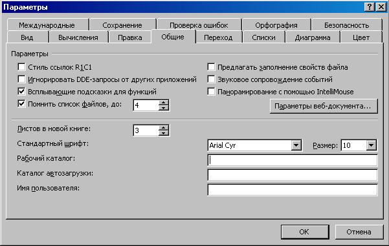
Task: Open the Безопасность tab
Action: [346, 25]
